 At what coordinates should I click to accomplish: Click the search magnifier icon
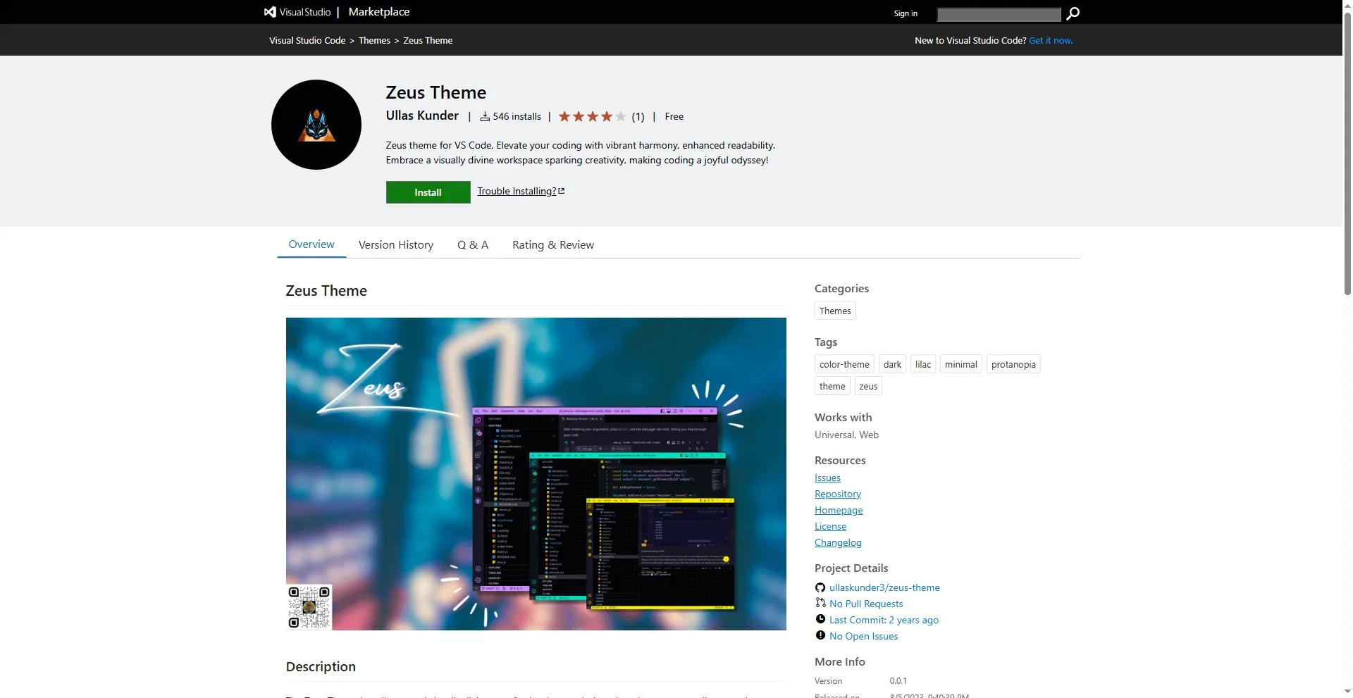[x=1073, y=13]
